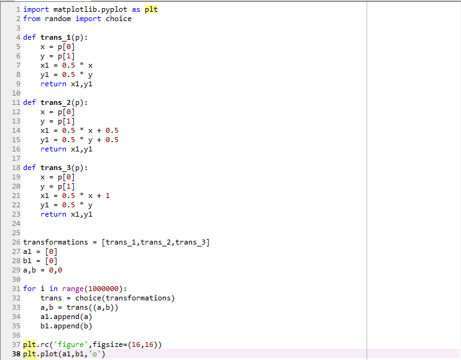Click the word 'choice' on line 2
461x360 pixels.
point(119,19)
